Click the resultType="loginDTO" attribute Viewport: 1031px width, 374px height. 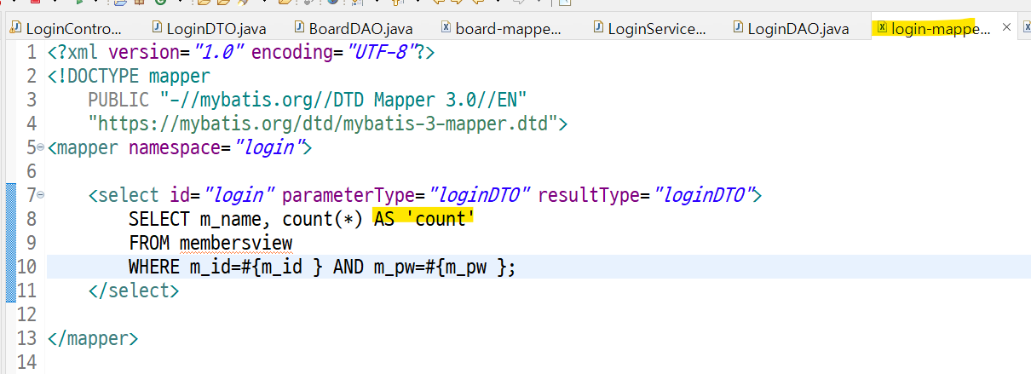[645, 195]
